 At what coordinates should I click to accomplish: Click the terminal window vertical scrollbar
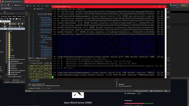(x=165, y=43)
